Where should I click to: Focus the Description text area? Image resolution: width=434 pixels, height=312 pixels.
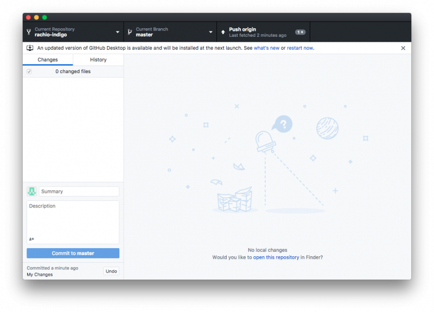coord(73,222)
